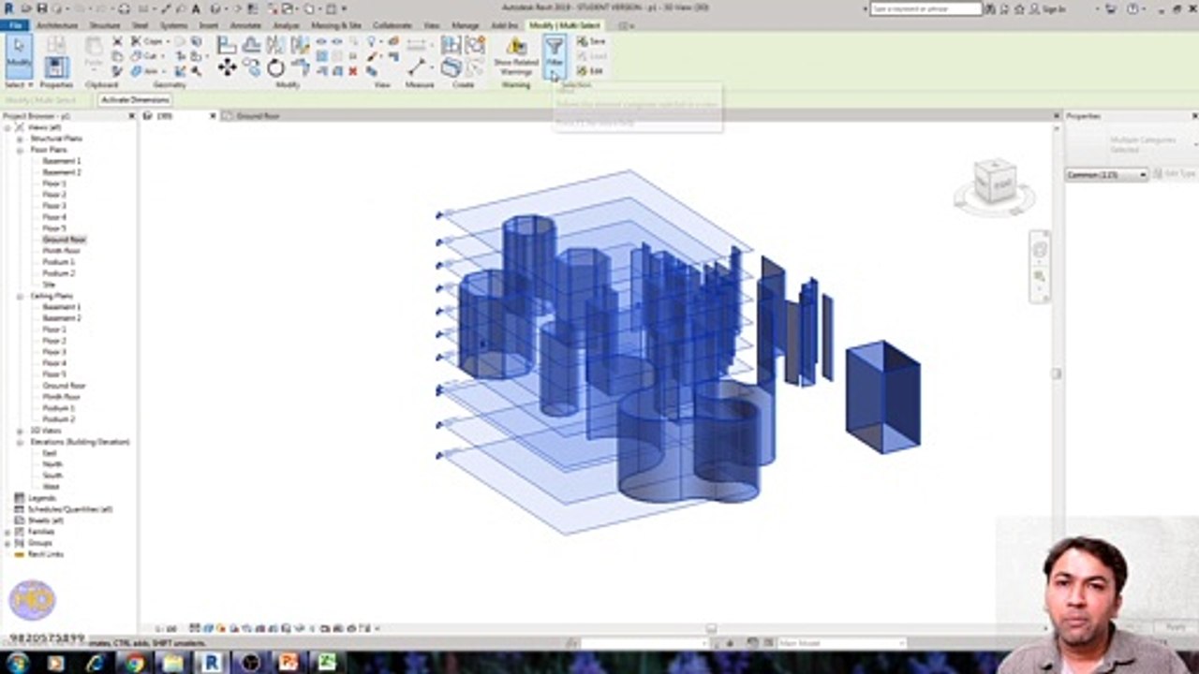Viewport: 1199px width, 674px height.
Task: Click the Join geometry tool
Action: pyautogui.click(x=147, y=71)
